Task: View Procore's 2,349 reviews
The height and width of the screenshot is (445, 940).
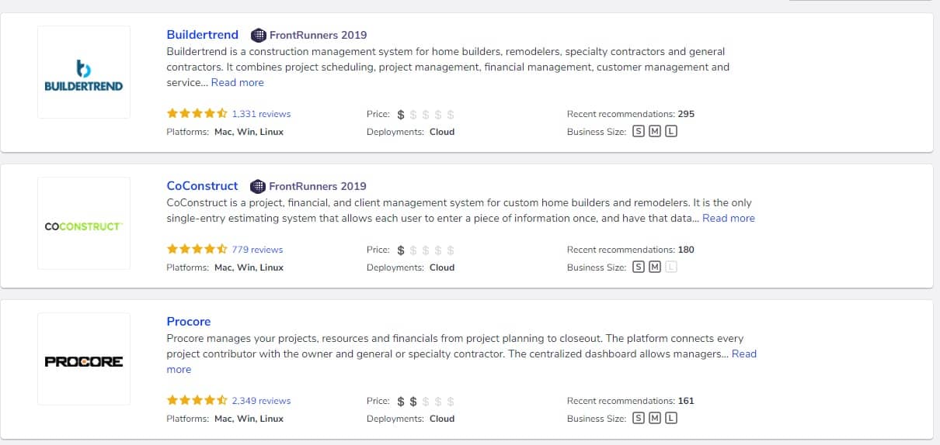Action: click(261, 401)
